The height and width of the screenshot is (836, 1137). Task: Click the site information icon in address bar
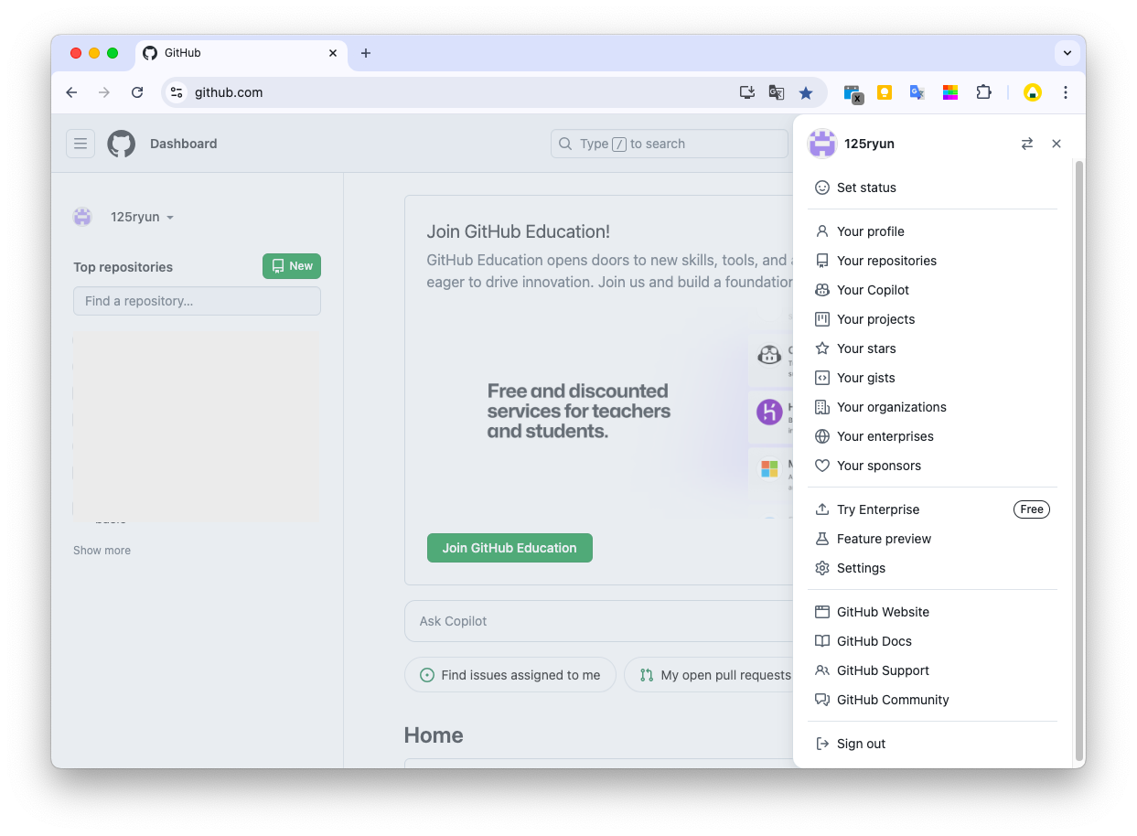click(x=177, y=92)
